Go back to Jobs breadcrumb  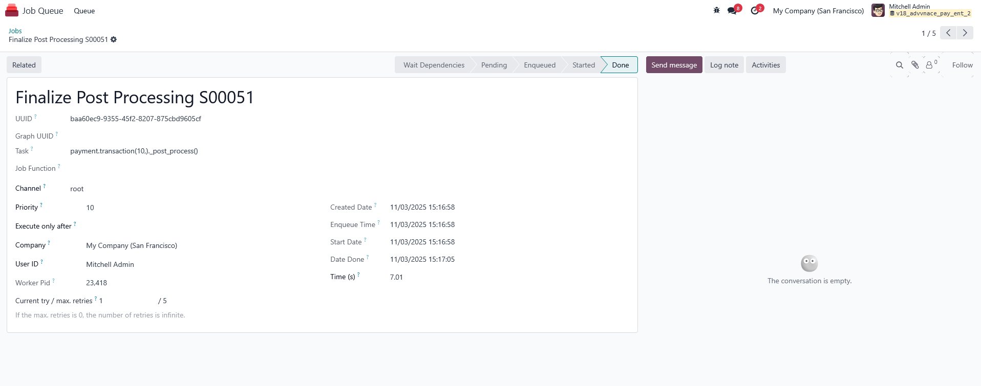[x=15, y=31]
